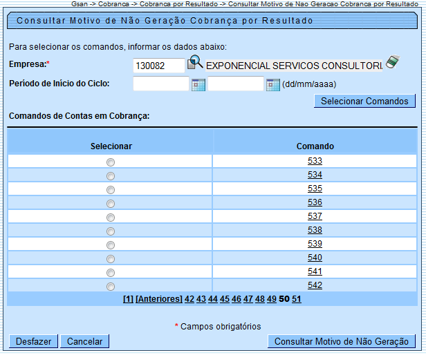Open the first cycle start date calendar icon
This screenshot has width=426, height=355.
198,85
